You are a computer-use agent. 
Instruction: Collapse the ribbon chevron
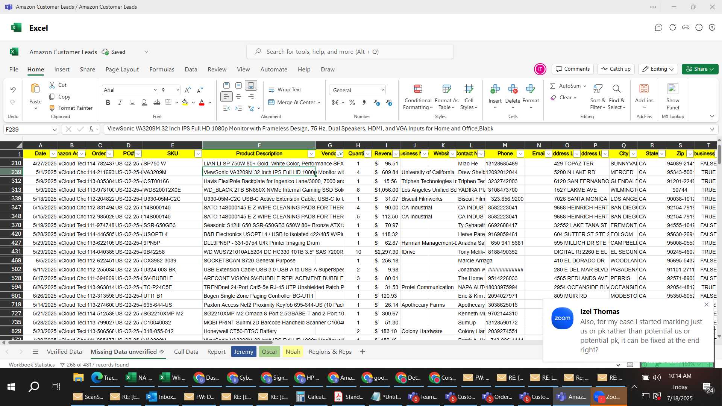pyautogui.click(x=712, y=117)
